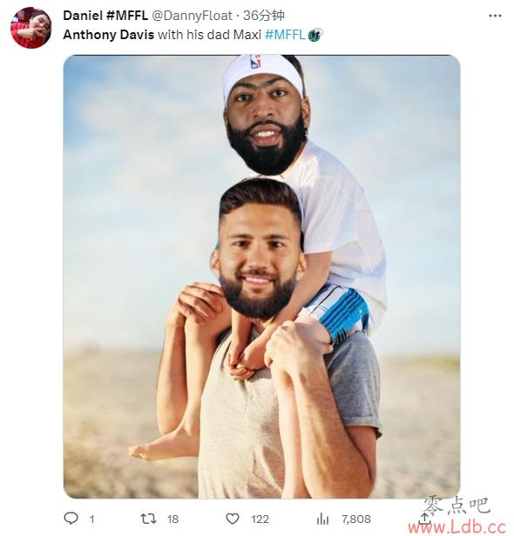Image resolution: width=514 pixels, height=536 pixels.
Task: Expand the piggyback beach photo
Action: coord(261,276)
